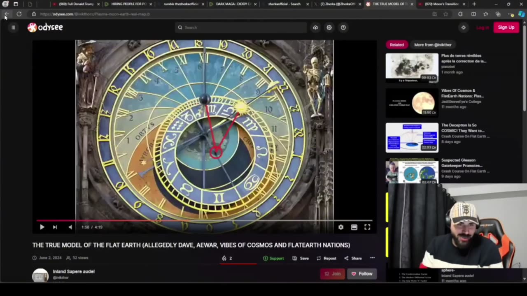Toggle theater mode in the player

[x=354, y=227]
